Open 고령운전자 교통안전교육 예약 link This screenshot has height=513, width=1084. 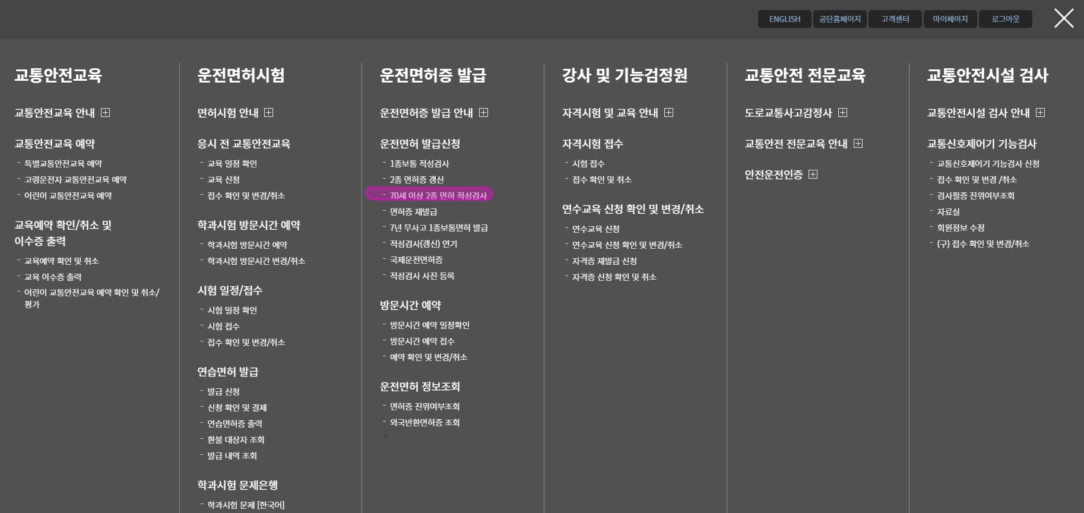pyautogui.click(x=75, y=179)
